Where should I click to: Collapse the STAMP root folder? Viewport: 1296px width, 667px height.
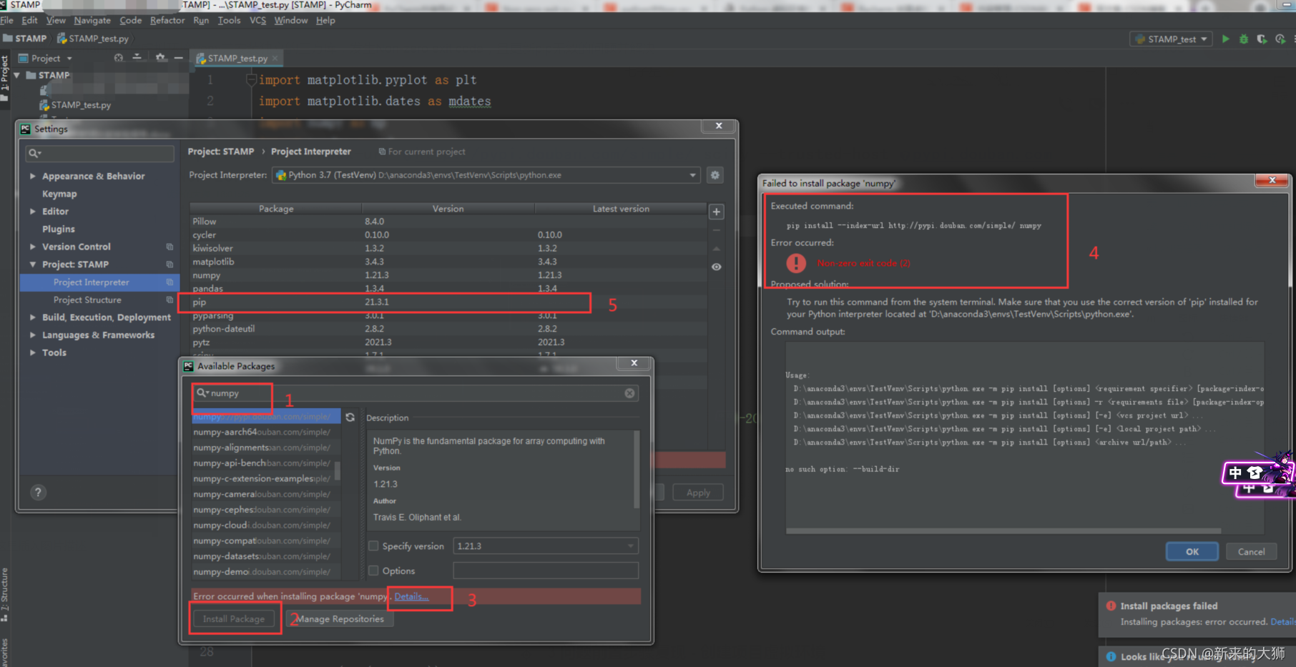click(x=16, y=75)
